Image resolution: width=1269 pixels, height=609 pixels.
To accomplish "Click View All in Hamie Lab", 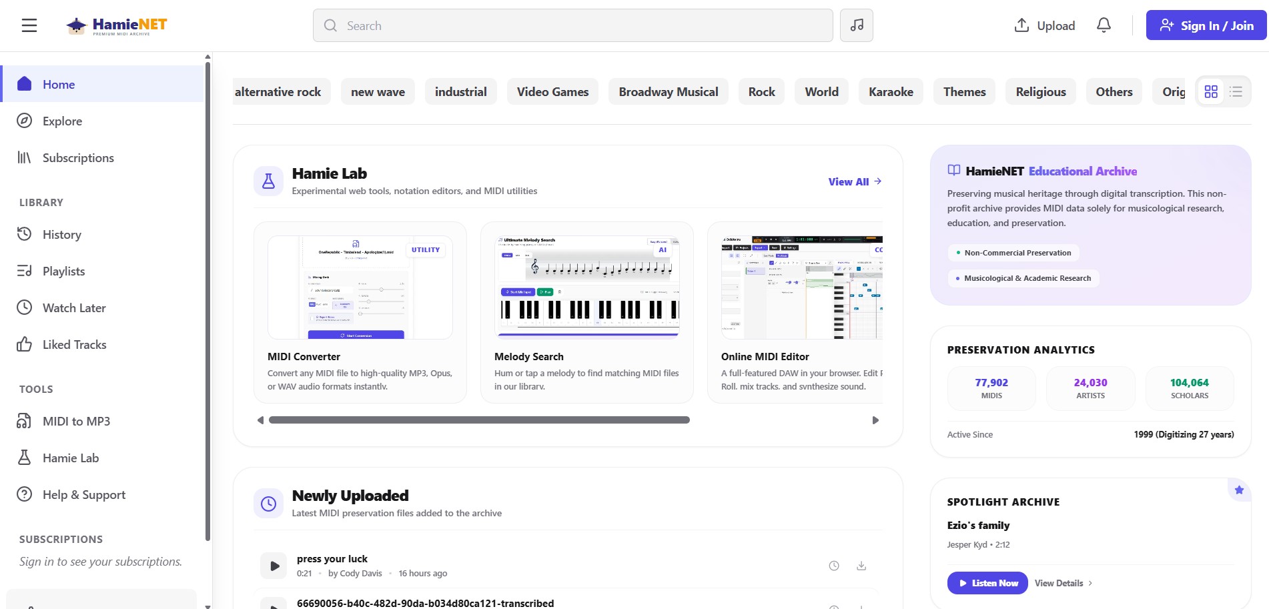I will pos(855,181).
